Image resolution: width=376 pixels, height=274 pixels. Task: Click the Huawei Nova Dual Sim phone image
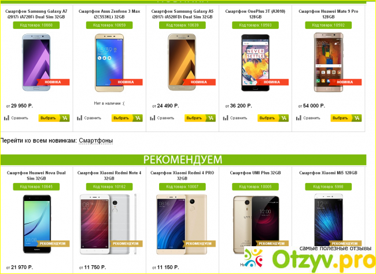(37, 224)
